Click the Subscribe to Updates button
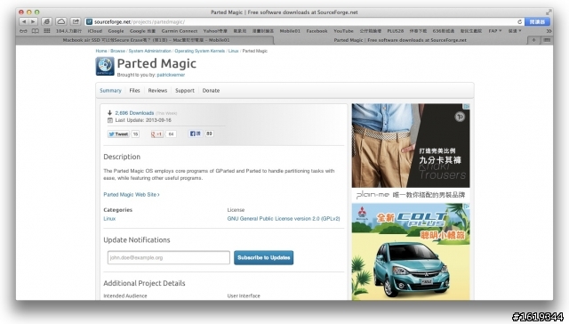 (x=263, y=257)
